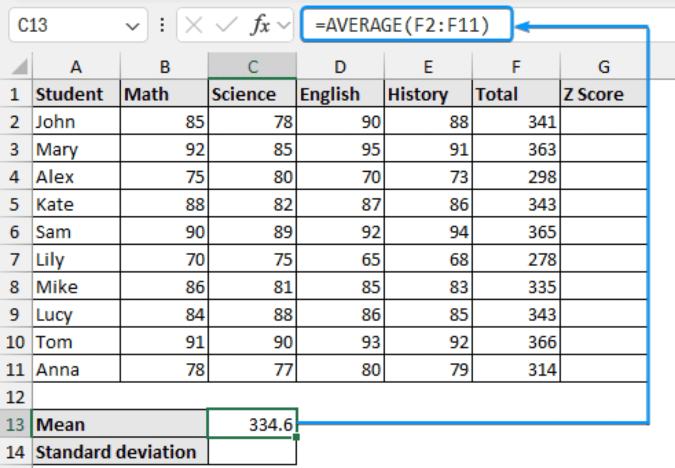Image resolution: width=675 pixels, height=468 pixels.
Task: Open the Name Box dropdown arrow
Action: (x=133, y=25)
